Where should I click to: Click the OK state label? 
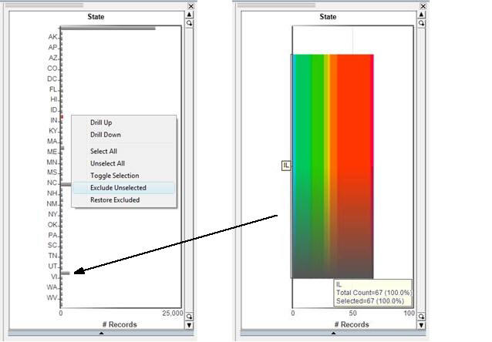(x=52, y=225)
